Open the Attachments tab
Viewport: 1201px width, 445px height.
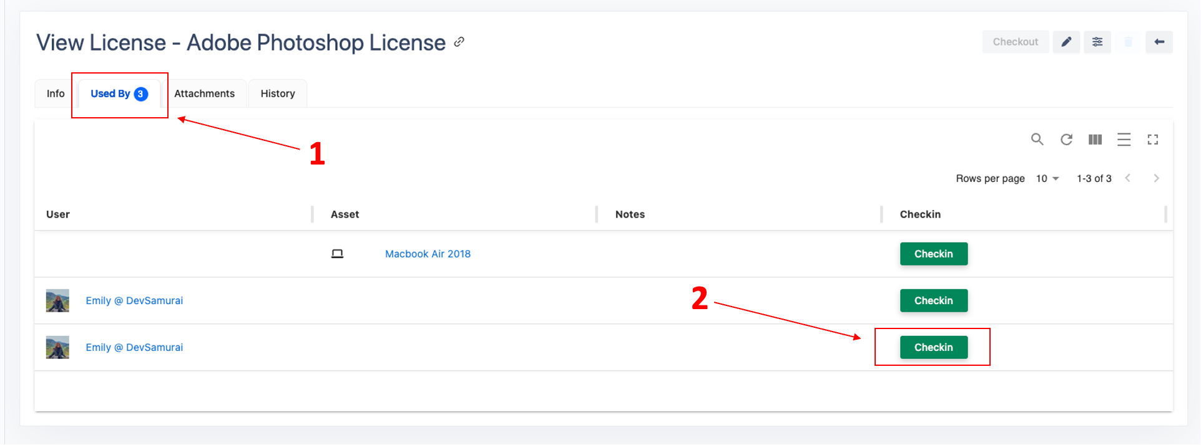coord(204,93)
